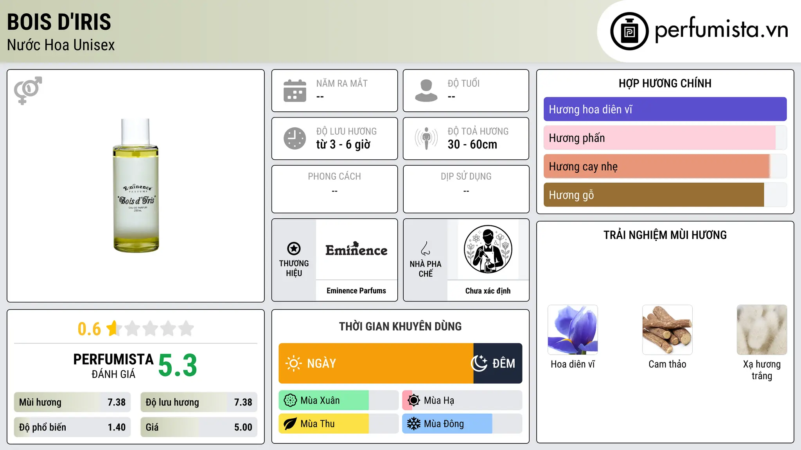
Task: Click the '30 - 60cm' sillage value
Action: 472,145
